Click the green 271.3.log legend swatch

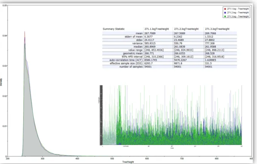pyautogui.click(x=225, y=16)
